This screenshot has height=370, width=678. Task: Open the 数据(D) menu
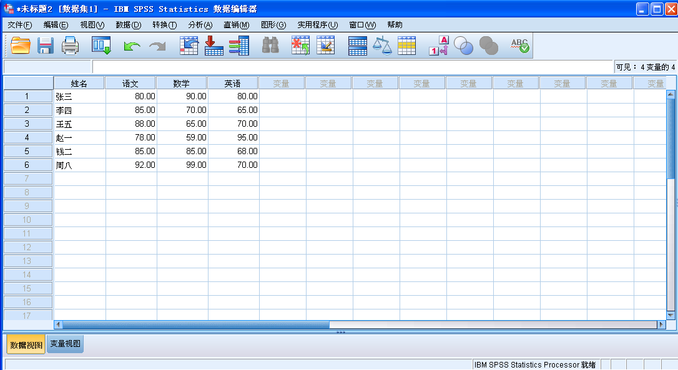tap(129, 25)
